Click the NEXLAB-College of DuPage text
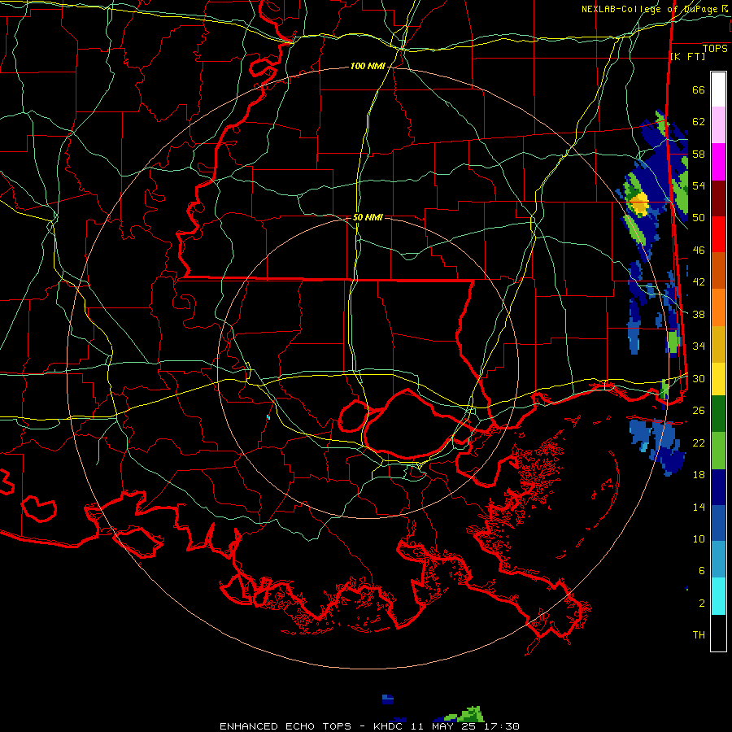The image size is (732, 732). pos(649,9)
